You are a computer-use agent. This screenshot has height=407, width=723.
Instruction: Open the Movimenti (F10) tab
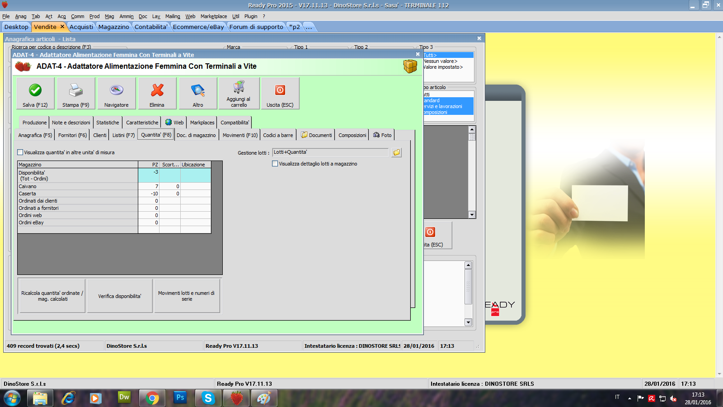[x=240, y=135]
